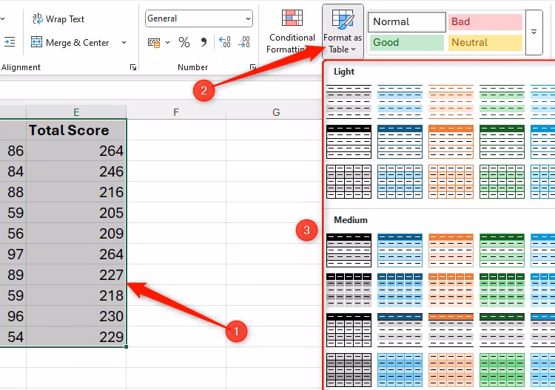
Task: Expand accounting format options arrow
Action: point(168,43)
